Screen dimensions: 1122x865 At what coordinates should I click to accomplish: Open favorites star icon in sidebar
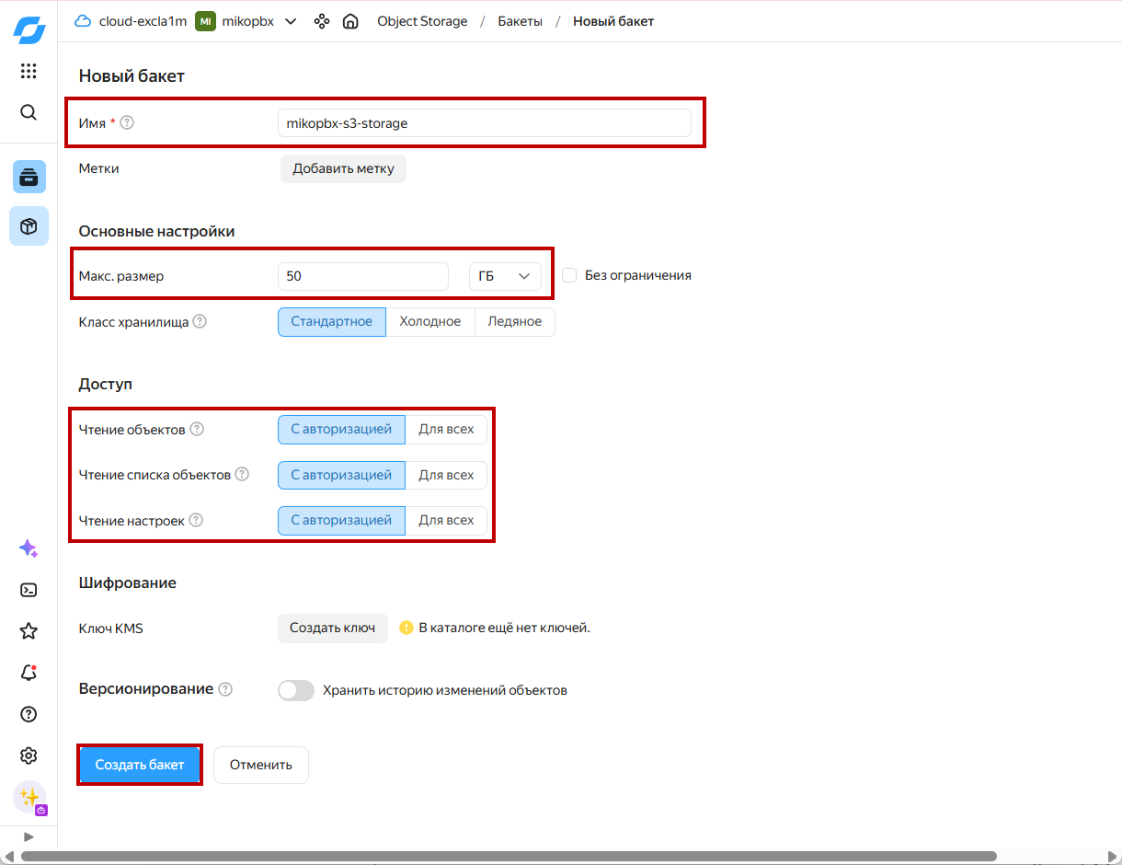(29, 631)
